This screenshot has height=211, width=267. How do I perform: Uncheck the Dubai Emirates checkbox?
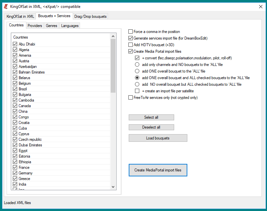[x=15, y=145]
